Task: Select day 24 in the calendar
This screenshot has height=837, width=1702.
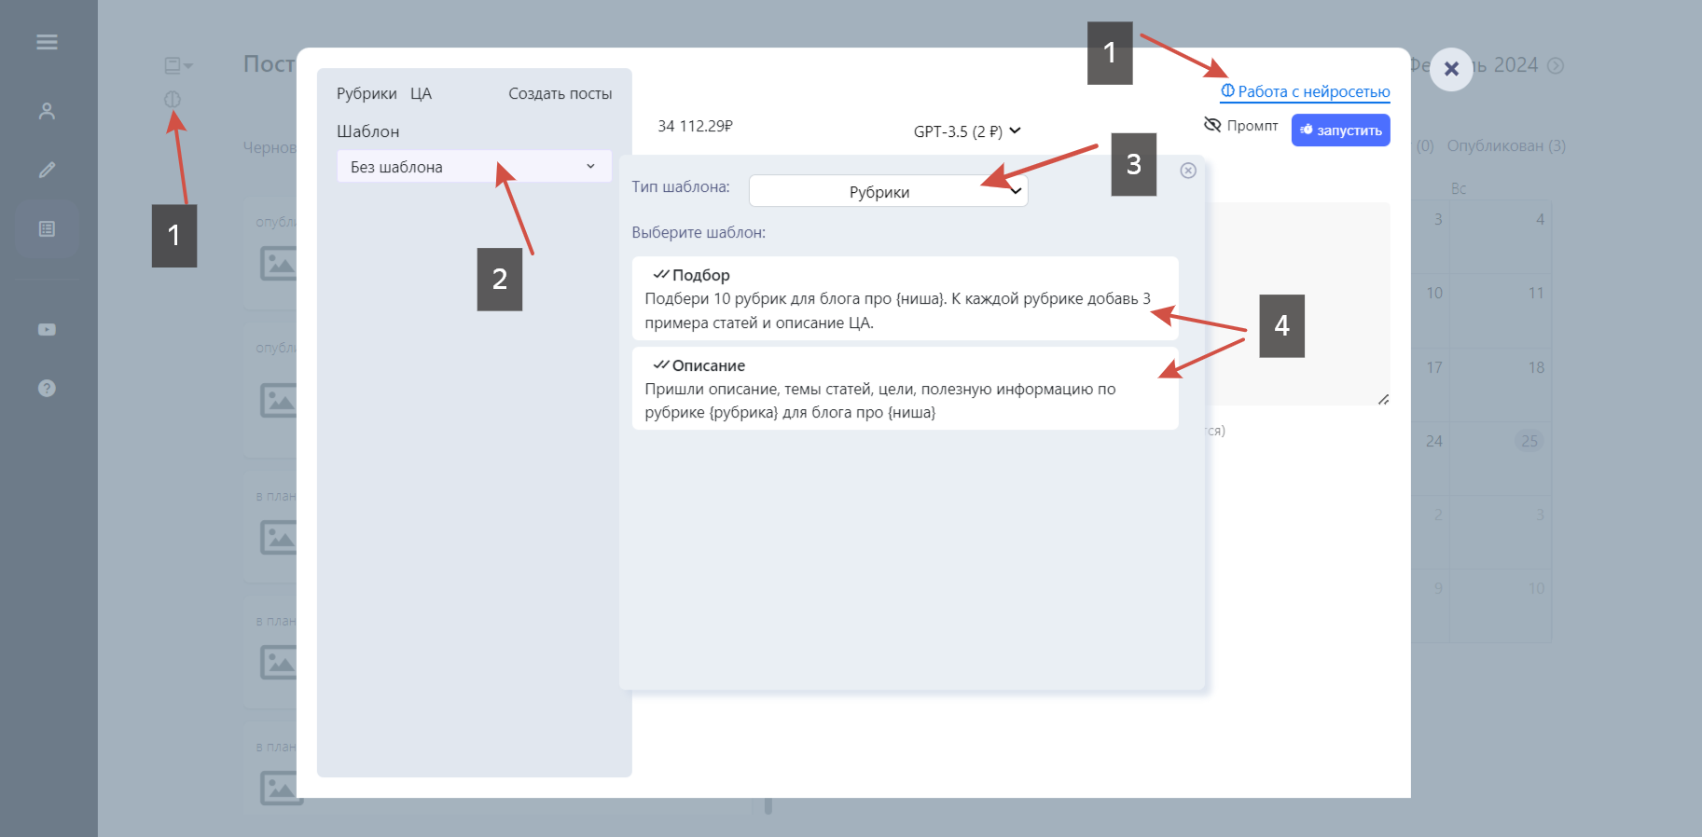Action: coord(1434,442)
